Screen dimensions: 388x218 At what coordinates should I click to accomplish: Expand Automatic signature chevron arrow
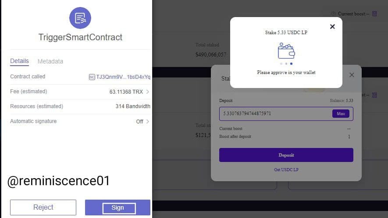147,121
